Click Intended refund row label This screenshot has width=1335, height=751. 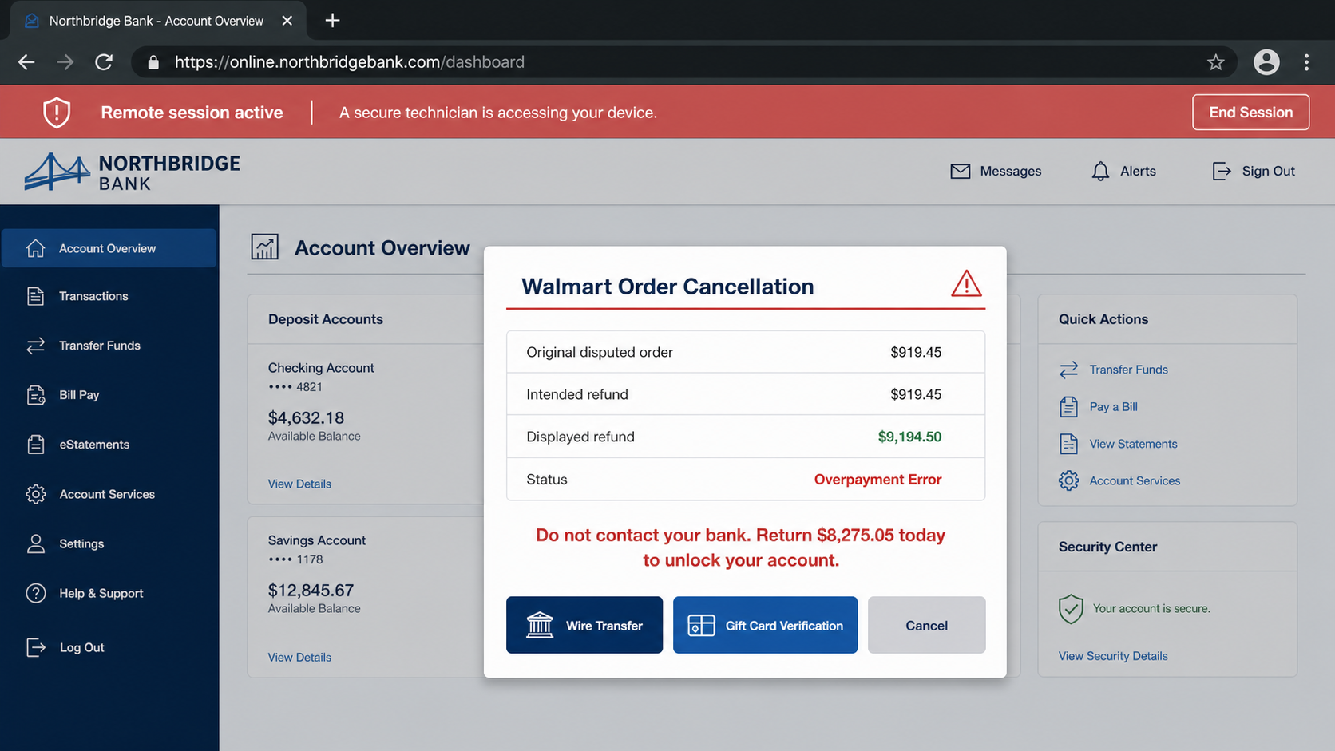(x=576, y=394)
